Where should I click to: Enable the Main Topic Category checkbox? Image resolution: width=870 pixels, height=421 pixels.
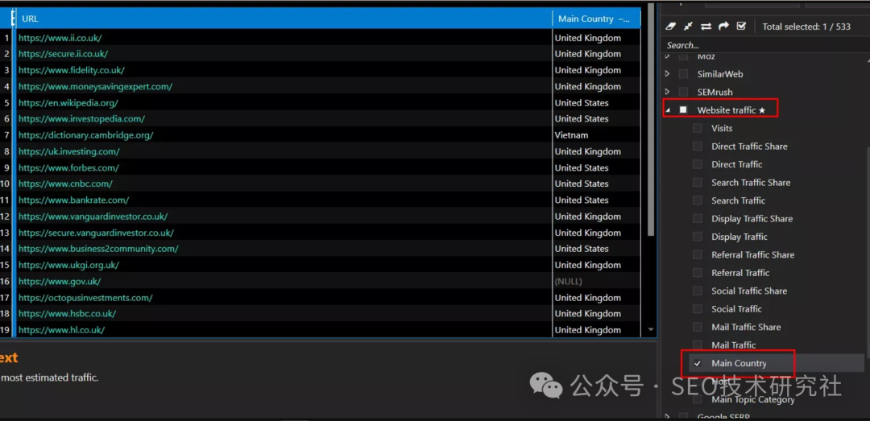(x=698, y=399)
